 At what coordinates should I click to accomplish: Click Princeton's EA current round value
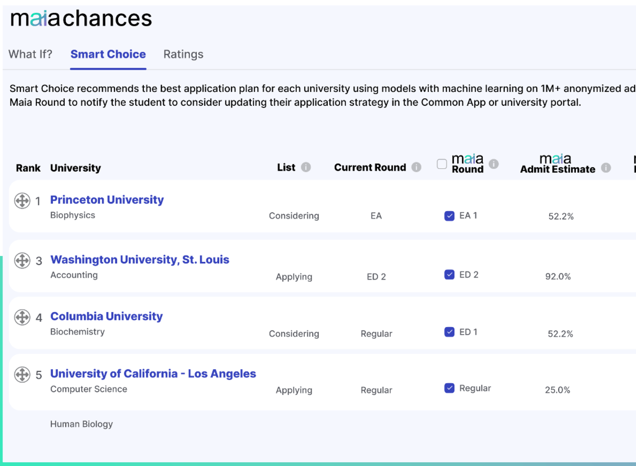click(376, 216)
